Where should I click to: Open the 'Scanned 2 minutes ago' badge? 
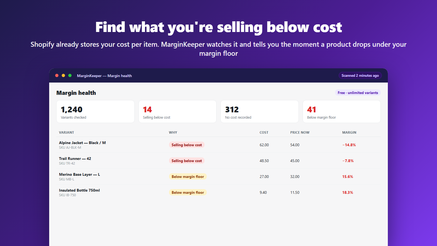coord(360,75)
